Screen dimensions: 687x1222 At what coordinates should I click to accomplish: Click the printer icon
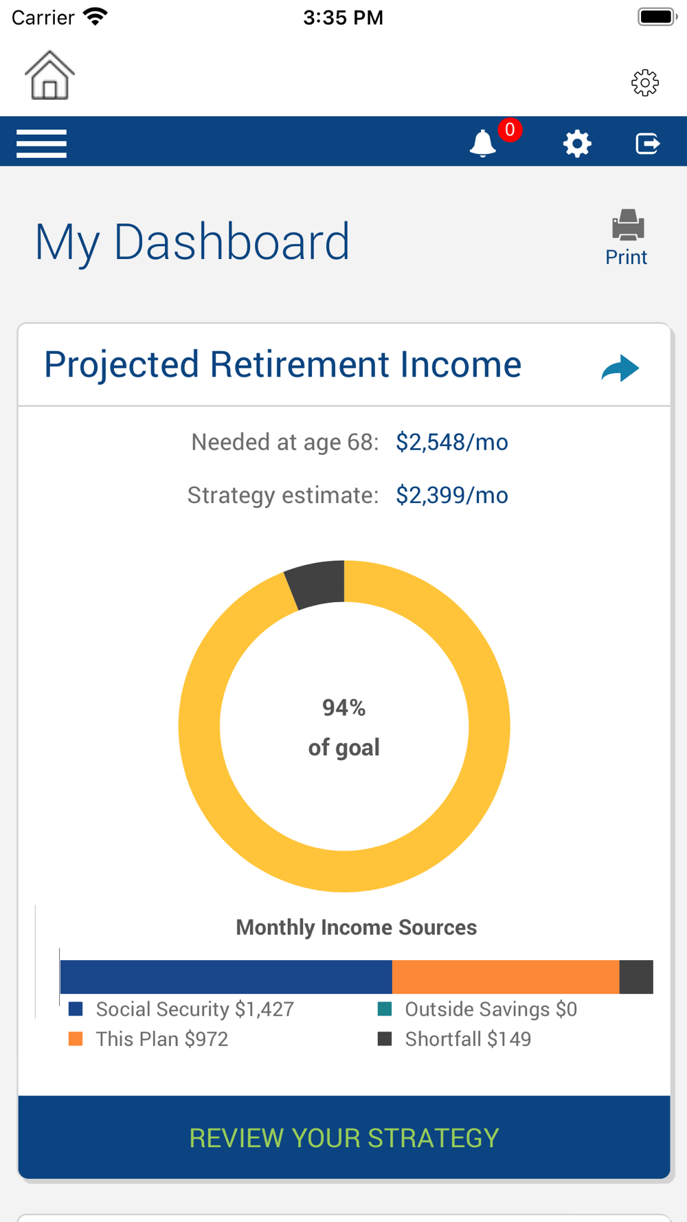pyautogui.click(x=627, y=225)
